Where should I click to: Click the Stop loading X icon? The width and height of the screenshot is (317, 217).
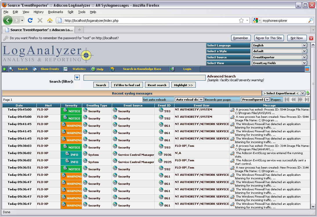(40, 20)
